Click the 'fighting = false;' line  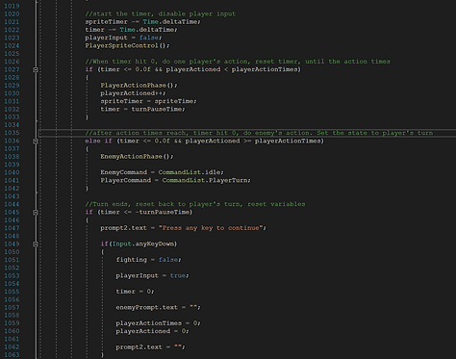(148, 260)
